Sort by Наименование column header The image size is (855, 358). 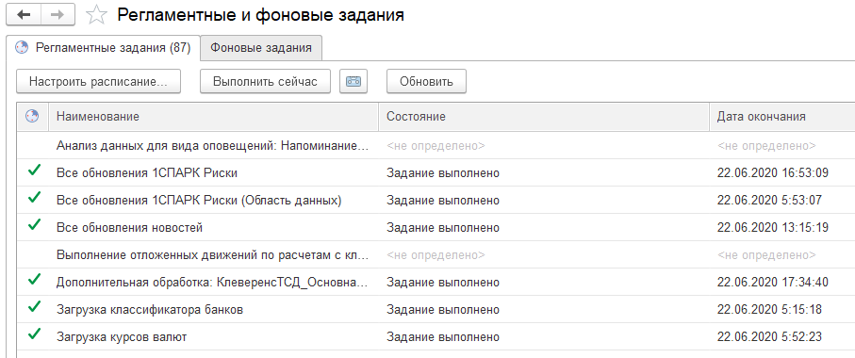(x=214, y=116)
